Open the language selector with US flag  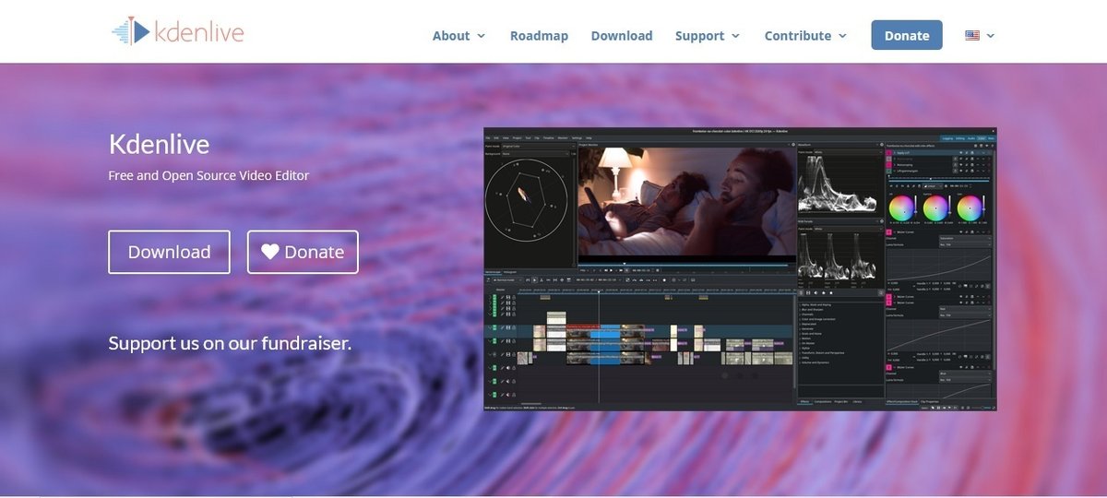980,35
